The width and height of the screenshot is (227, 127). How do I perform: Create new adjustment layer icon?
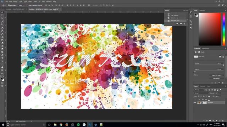[213, 121]
